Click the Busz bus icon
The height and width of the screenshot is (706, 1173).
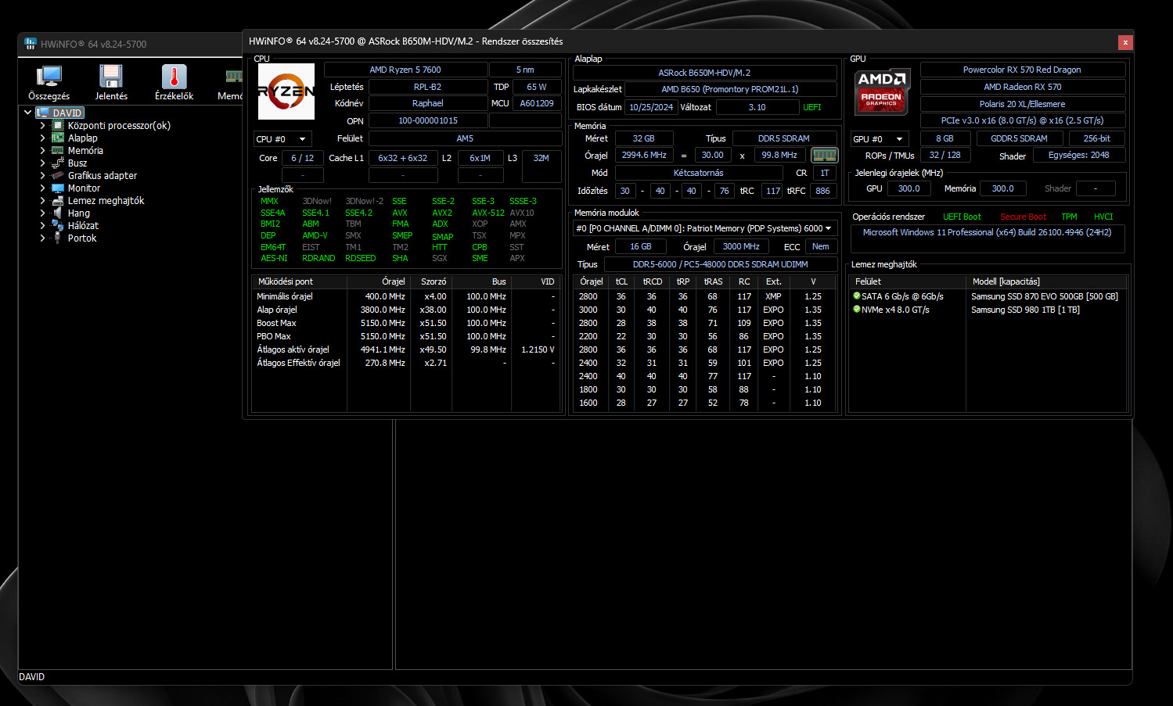pyautogui.click(x=58, y=163)
